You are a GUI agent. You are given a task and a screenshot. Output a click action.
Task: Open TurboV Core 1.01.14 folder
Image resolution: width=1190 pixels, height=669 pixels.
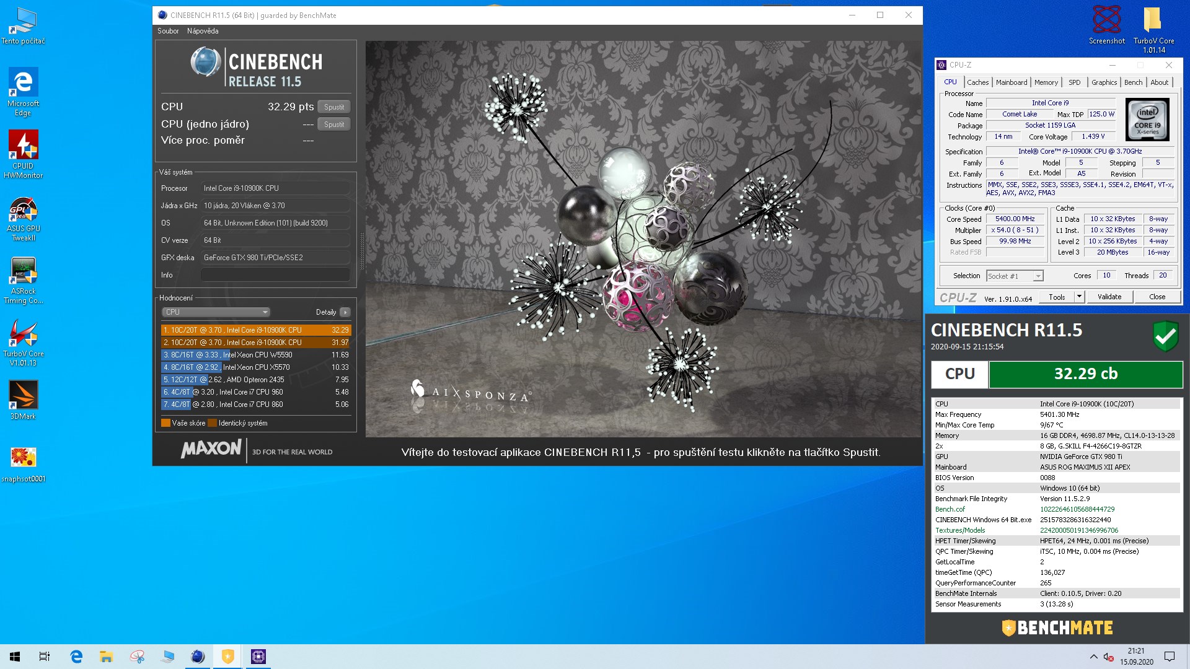(1153, 29)
